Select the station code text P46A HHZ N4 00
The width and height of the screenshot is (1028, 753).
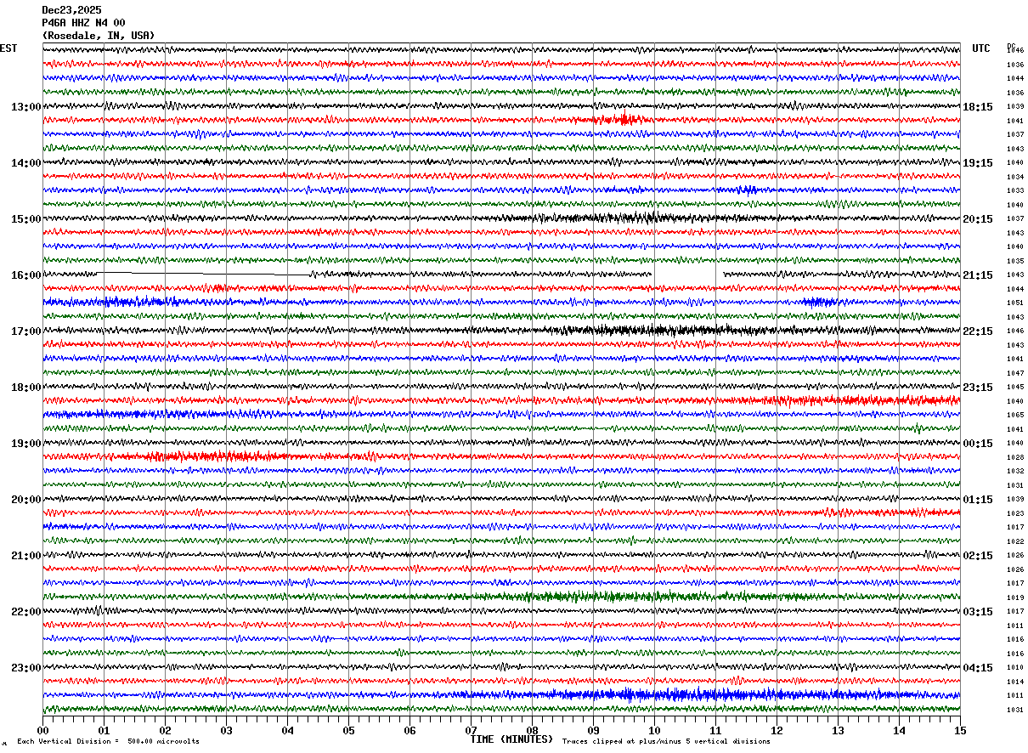83,23
